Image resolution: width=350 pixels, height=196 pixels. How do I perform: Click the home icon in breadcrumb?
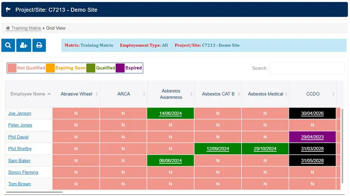click(8, 28)
